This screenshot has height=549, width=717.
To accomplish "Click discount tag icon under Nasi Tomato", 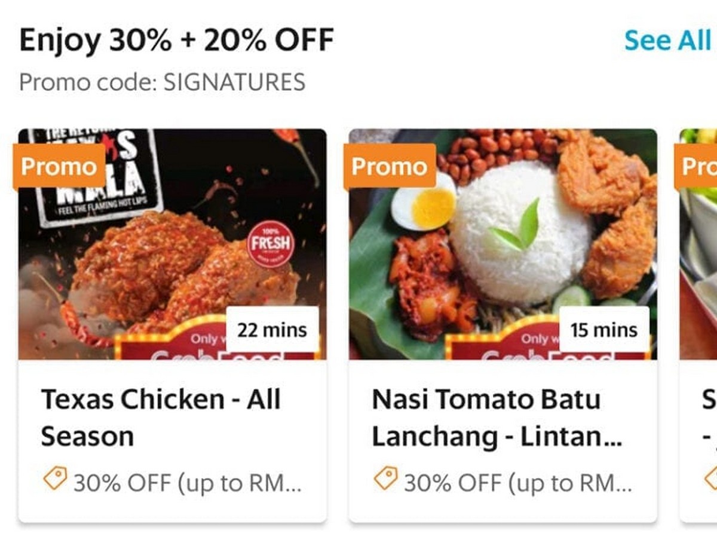I will (386, 479).
